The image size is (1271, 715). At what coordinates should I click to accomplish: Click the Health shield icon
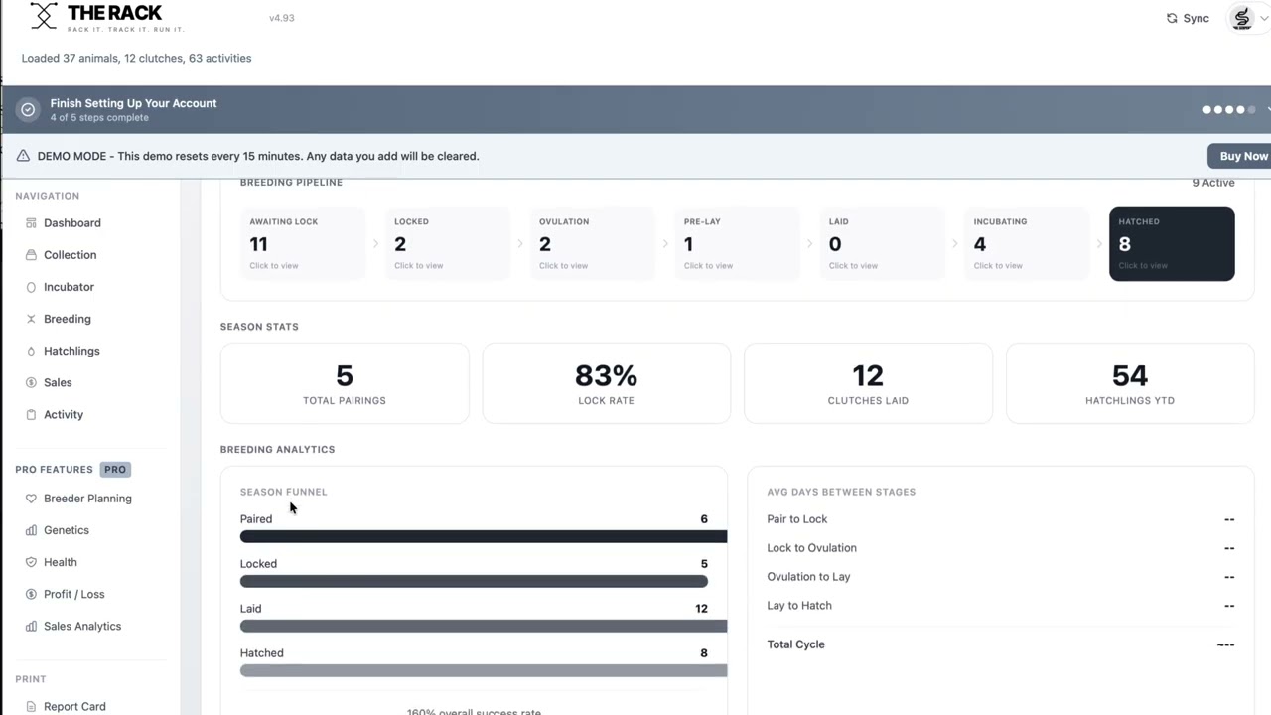[31, 562]
